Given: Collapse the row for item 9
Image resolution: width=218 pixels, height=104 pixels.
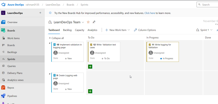Looking at the screenshot, I should pyautogui.click(x=49, y=74).
